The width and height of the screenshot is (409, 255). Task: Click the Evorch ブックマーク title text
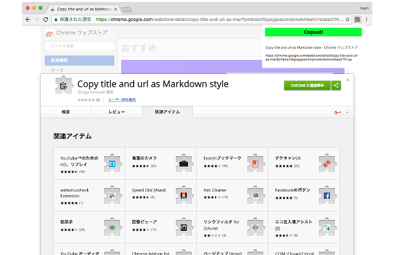pyautogui.click(x=222, y=158)
